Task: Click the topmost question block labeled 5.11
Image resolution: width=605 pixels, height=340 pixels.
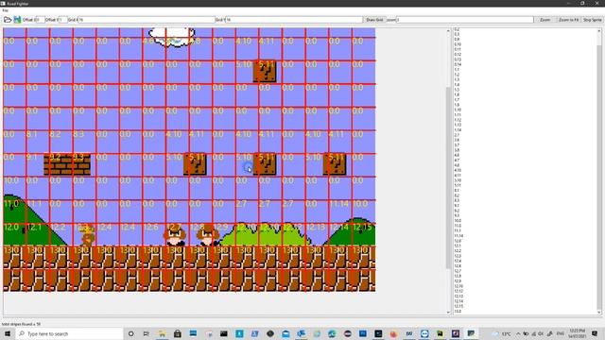Action: point(265,72)
